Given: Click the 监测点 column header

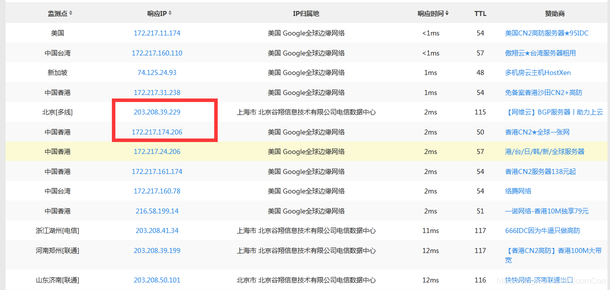Looking at the screenshot, I should pyautogui.click(x=58, y=13).
